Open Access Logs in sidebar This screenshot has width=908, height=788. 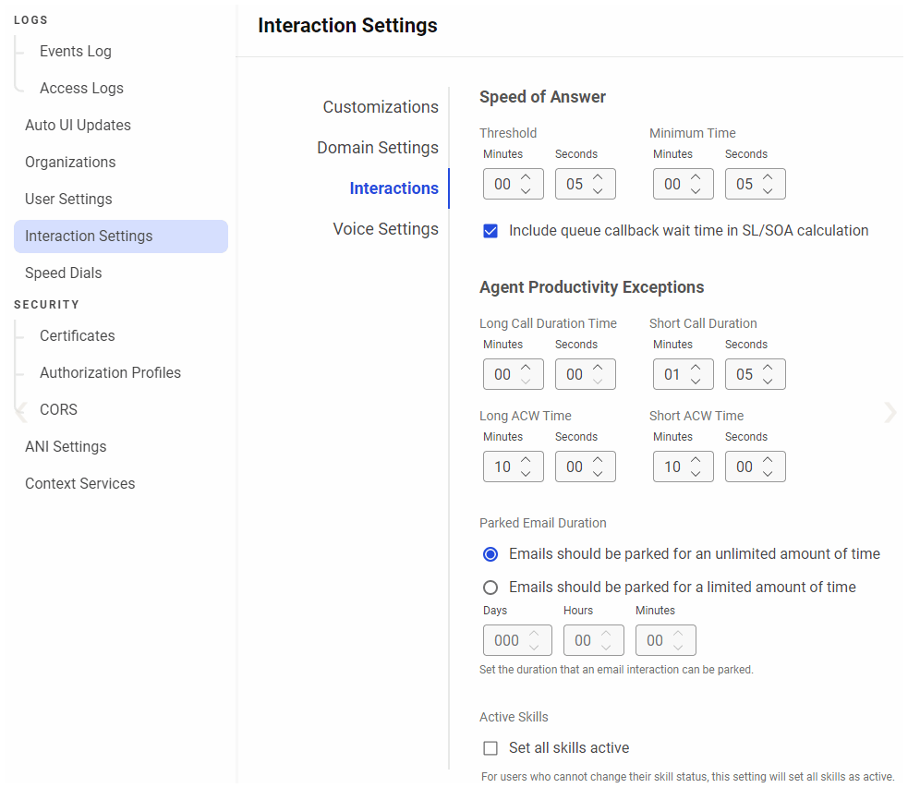81,88
